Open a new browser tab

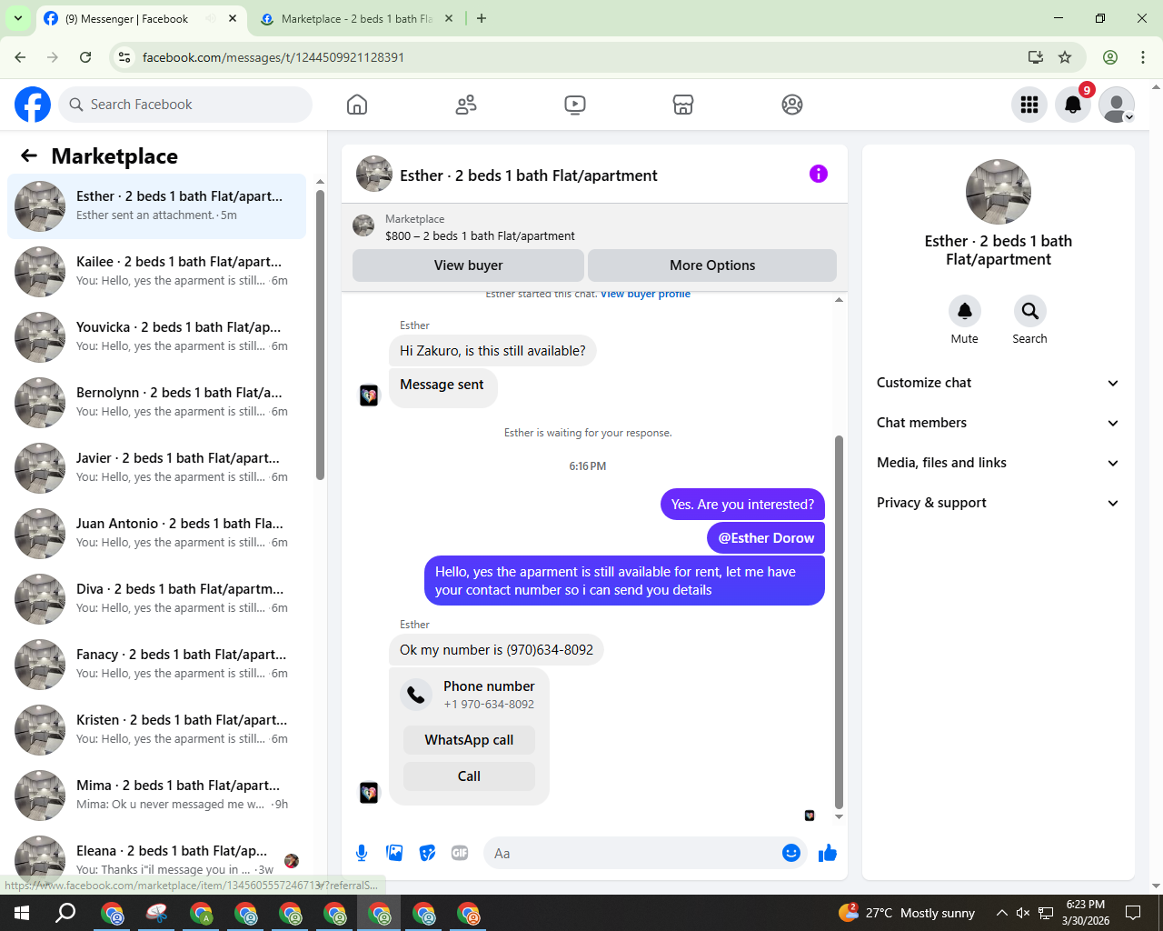482,18
